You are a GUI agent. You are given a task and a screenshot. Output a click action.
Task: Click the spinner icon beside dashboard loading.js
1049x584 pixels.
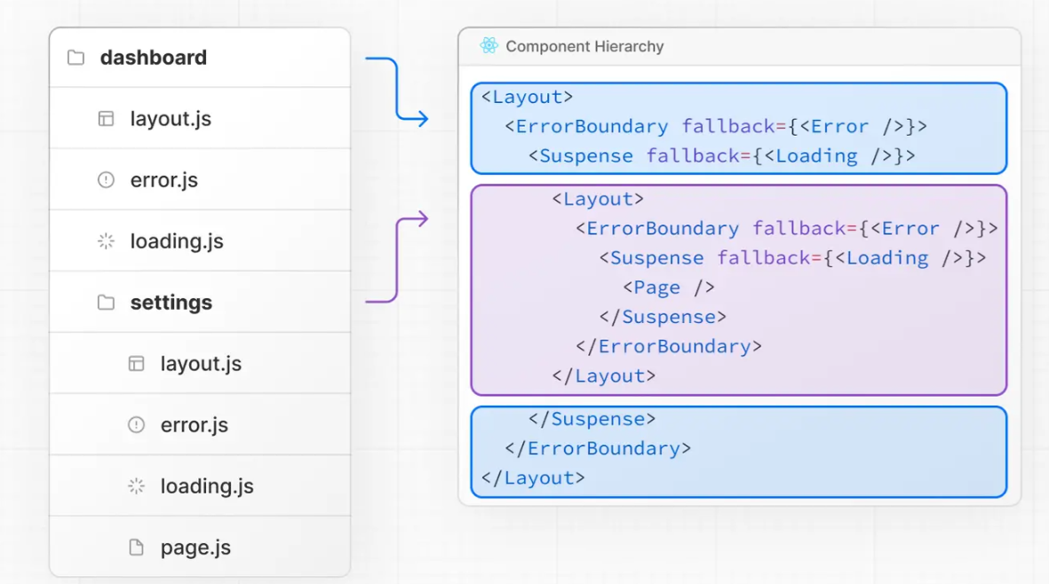[x=106, y=241]
